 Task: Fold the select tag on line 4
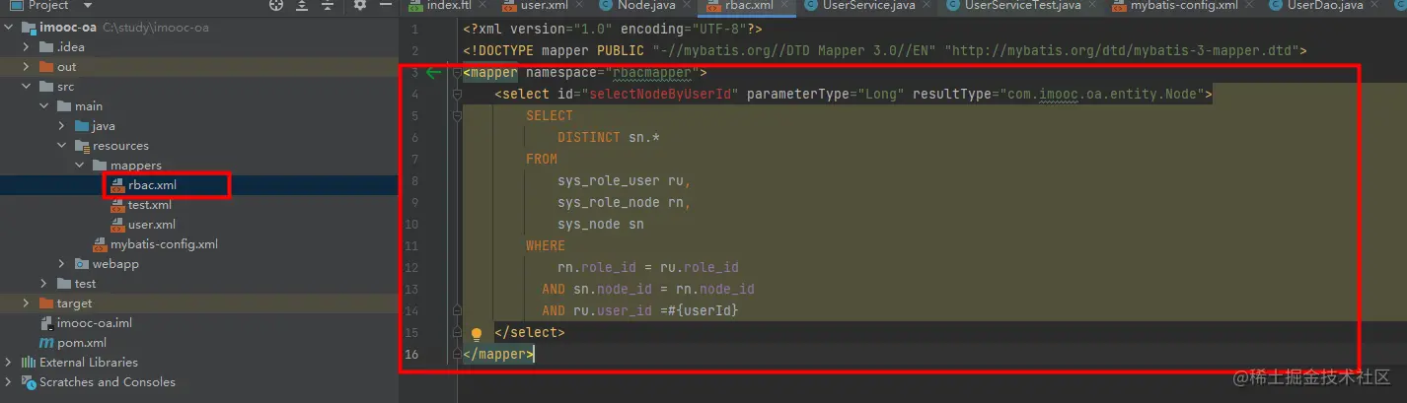(x=457, y=95)
